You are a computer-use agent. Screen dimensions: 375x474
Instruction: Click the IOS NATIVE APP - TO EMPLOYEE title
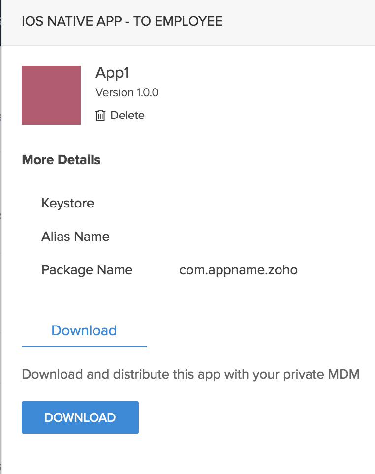(x=122, y=21)
